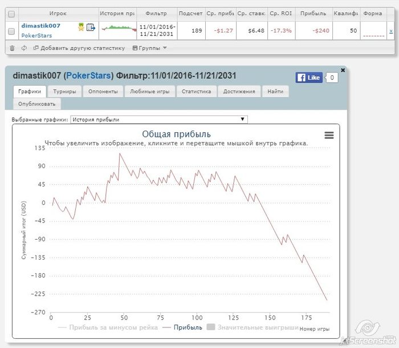
Task: Toggle the Прибыль legend series
Action: (182, 327)
